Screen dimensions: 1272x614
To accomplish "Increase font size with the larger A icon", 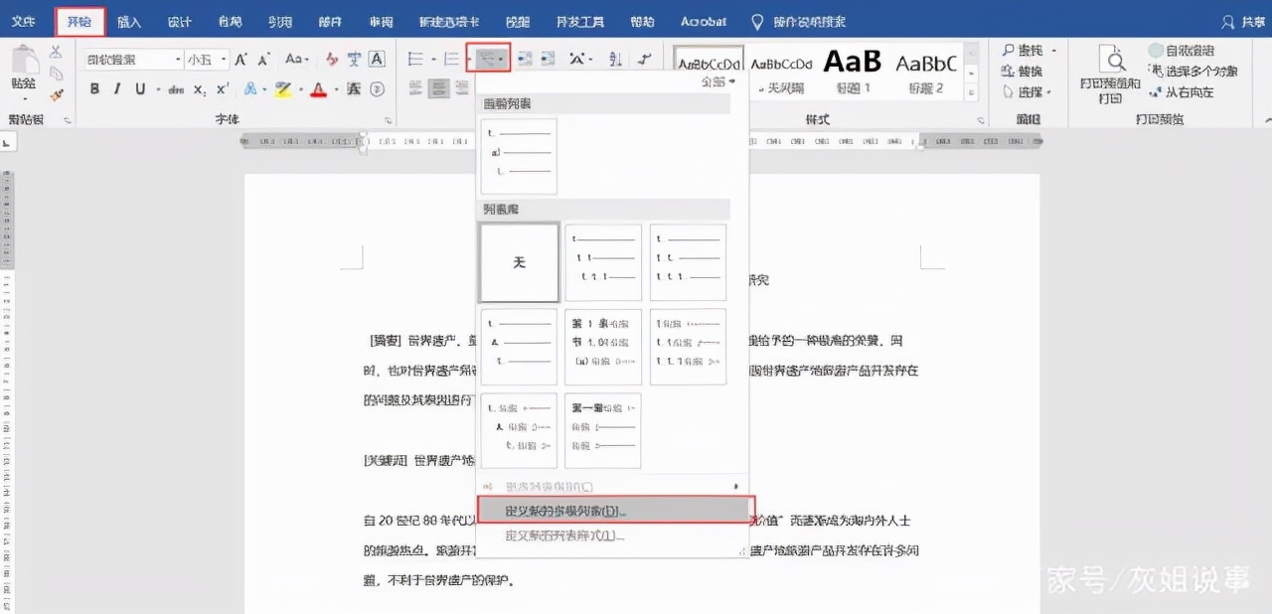I will 240,60.
